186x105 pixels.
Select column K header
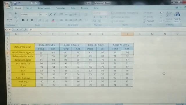click(x=127, y=34)
